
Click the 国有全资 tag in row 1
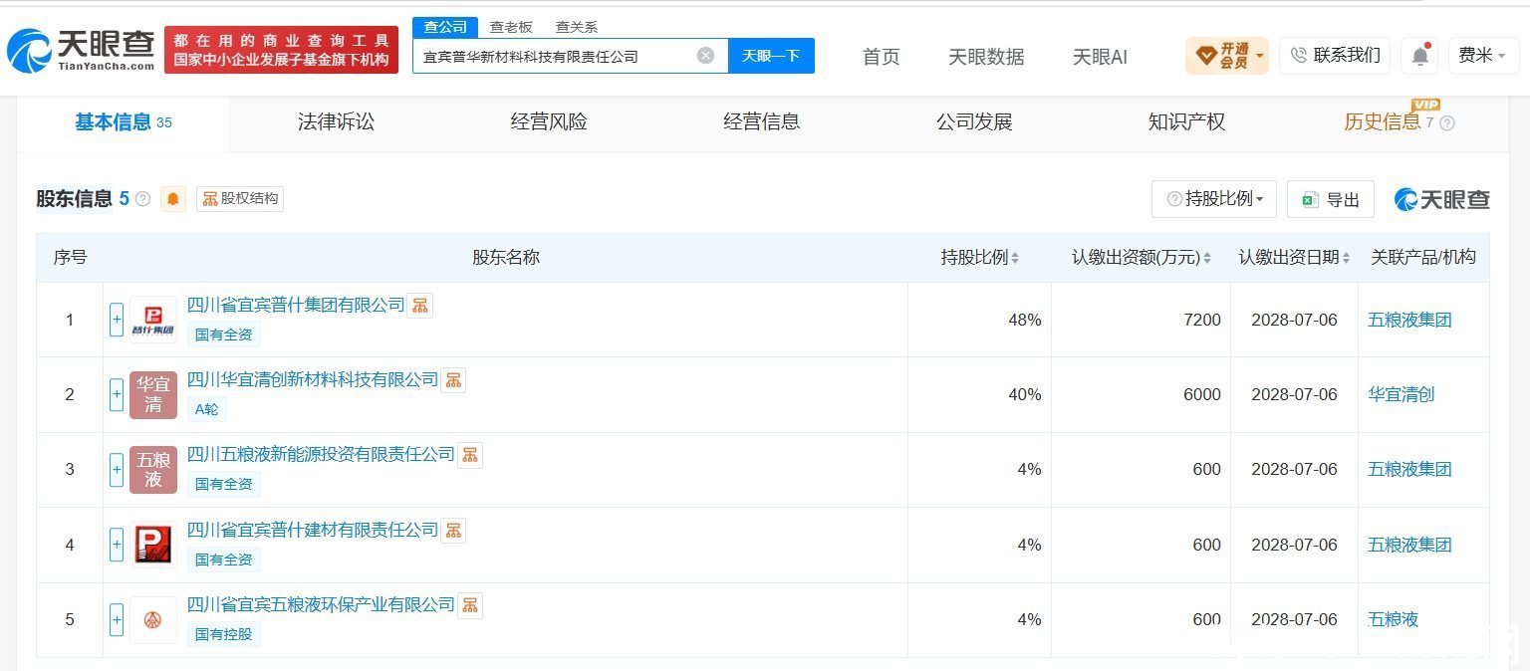(x=224, y=335)
